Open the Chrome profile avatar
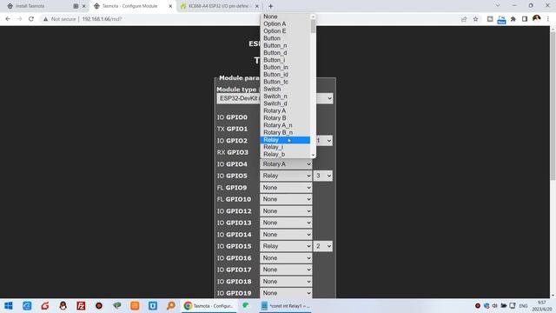556x313 pixels. (x=537, y=18)
